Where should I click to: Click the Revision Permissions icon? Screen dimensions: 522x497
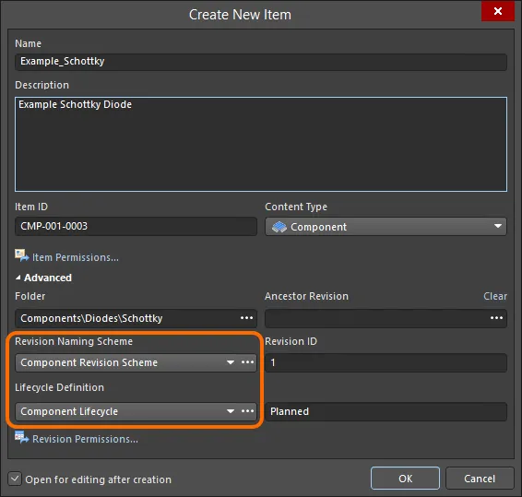(x=21, y=437)
